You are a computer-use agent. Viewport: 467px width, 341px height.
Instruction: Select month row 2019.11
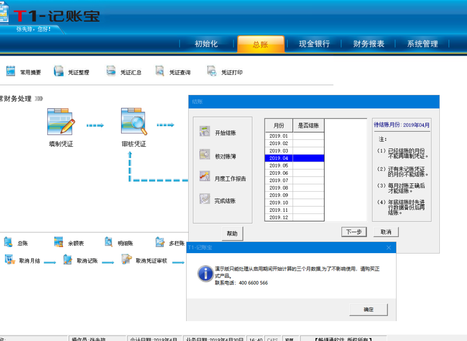click(x=294, y=210)
